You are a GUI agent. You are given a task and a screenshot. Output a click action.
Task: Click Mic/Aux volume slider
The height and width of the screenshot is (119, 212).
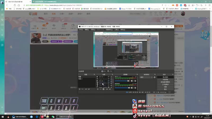point(122,81)
